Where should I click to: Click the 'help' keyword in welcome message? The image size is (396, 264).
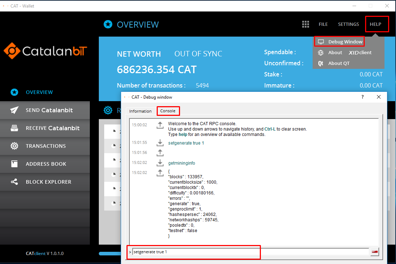coord(183,135)
